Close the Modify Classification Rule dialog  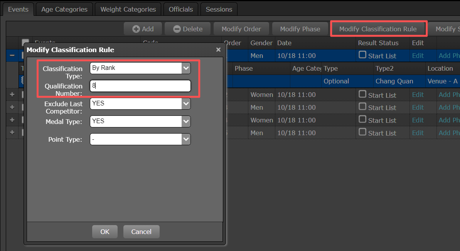[x=218, y=50]
